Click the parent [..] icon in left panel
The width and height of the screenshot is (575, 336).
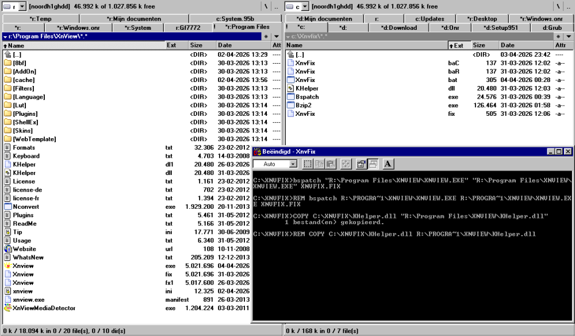[x=7, y=54]
